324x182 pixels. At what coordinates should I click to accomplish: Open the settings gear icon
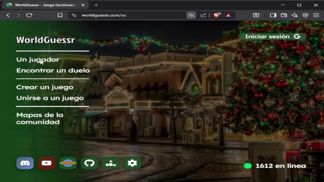132,163
